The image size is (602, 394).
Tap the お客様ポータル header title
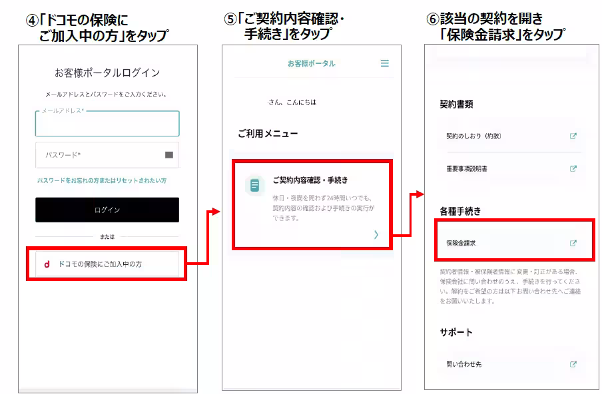[313, 63]
